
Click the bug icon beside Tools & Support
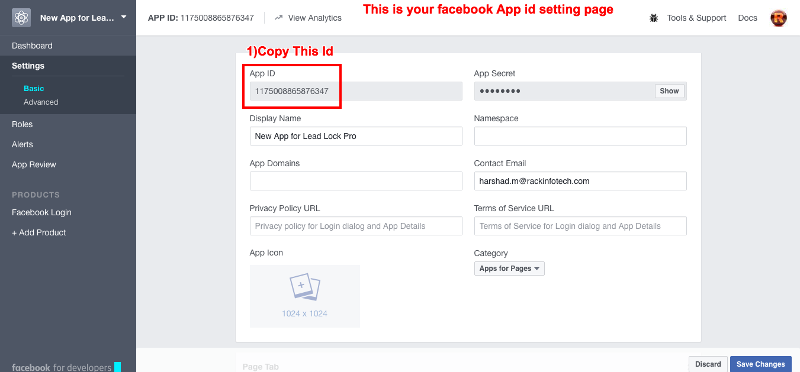pos(654,18)
